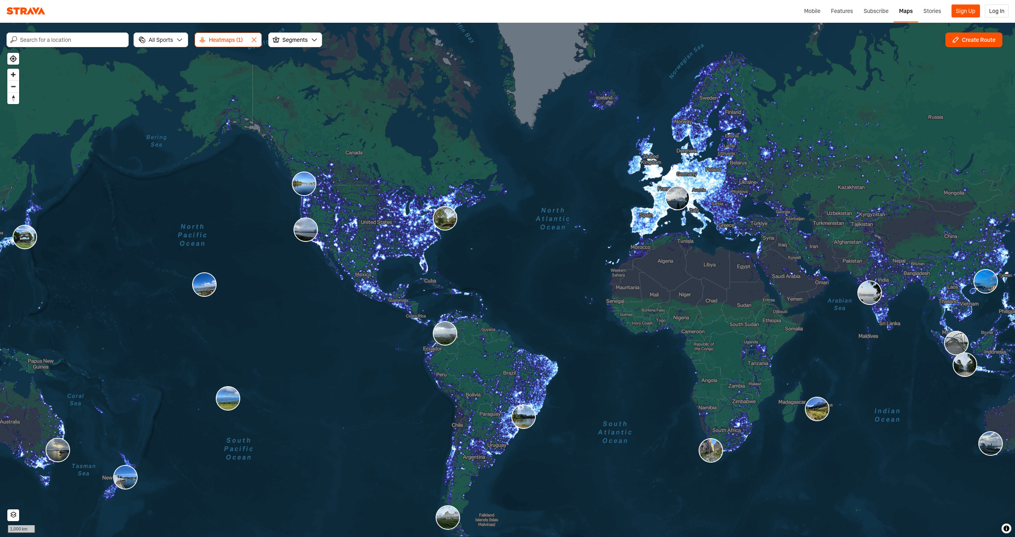Open photo marker in mid North Pacific
This screenshot has height=537, width=1015.
(x=204, y=285)
